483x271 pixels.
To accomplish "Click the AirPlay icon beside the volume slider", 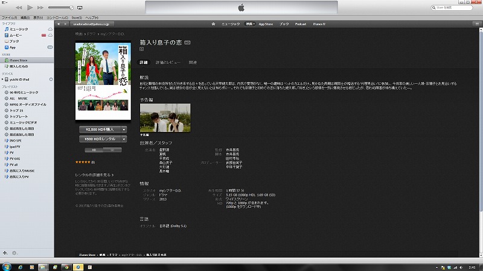I will coord(79,8).
